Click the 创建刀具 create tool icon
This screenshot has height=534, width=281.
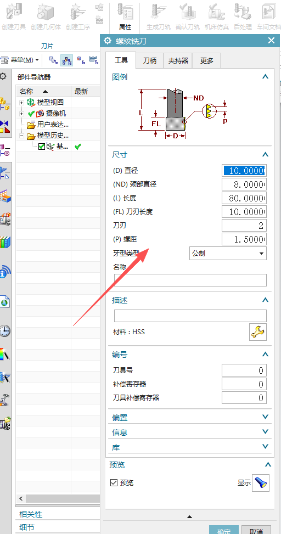pyautogui.click(x=14, y=16)
